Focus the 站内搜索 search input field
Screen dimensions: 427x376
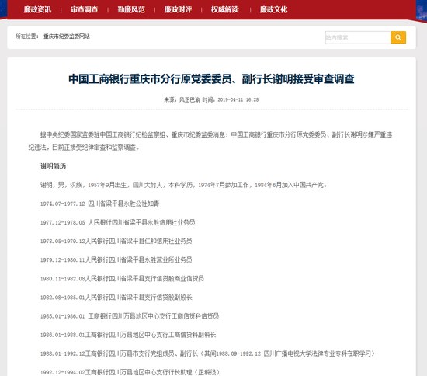[358, 37]
